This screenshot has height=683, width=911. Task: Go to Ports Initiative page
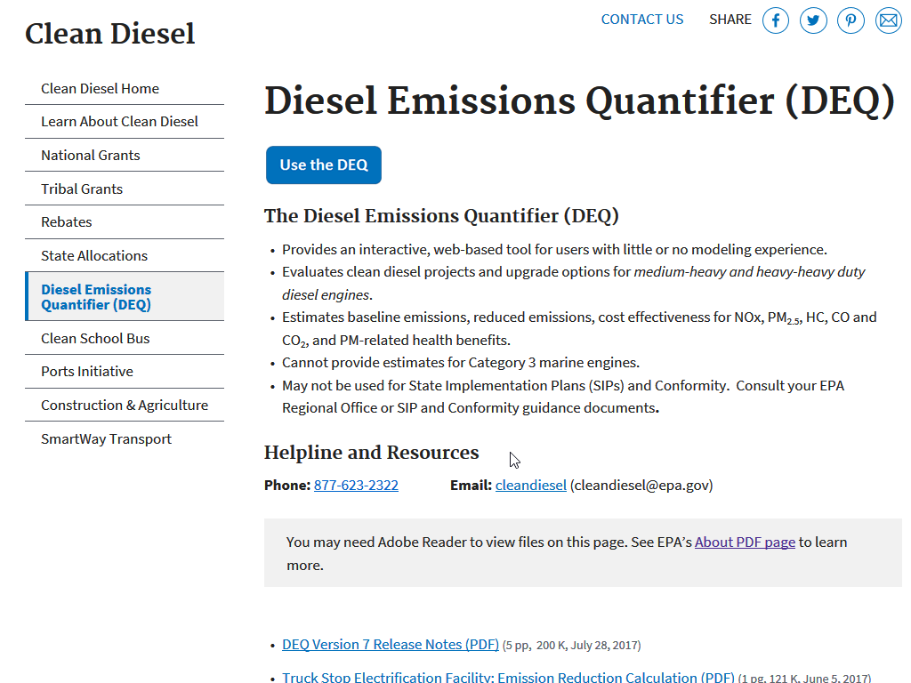pos(87,372)
